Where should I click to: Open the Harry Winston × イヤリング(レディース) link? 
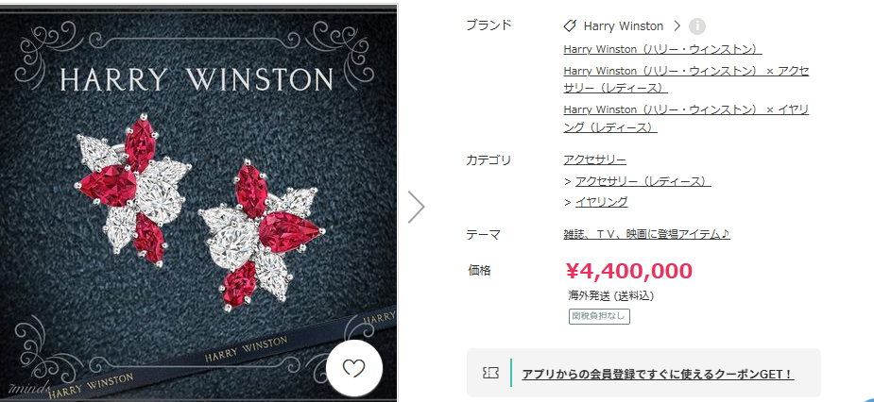tap(686, 118)
